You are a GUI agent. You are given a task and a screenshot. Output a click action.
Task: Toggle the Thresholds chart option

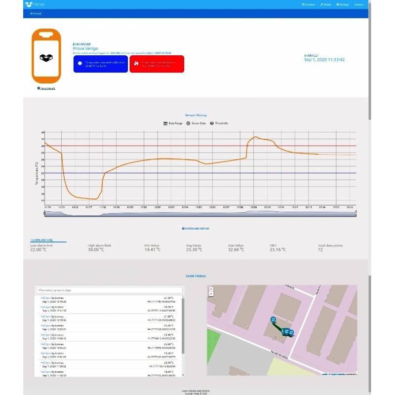(x=219, y=123)
